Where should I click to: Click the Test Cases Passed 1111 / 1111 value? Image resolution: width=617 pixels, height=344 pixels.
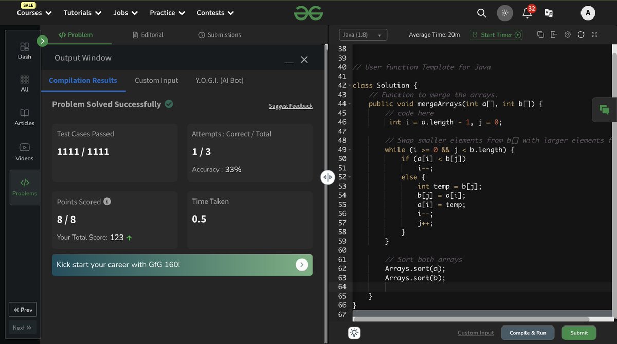pyautogui.click(x=83, y=152)
